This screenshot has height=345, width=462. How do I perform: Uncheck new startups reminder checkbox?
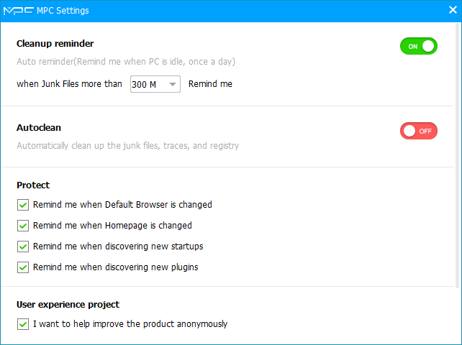[23, 247]
